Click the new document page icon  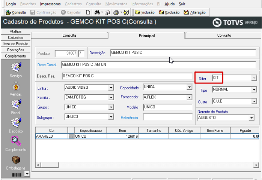88,12
